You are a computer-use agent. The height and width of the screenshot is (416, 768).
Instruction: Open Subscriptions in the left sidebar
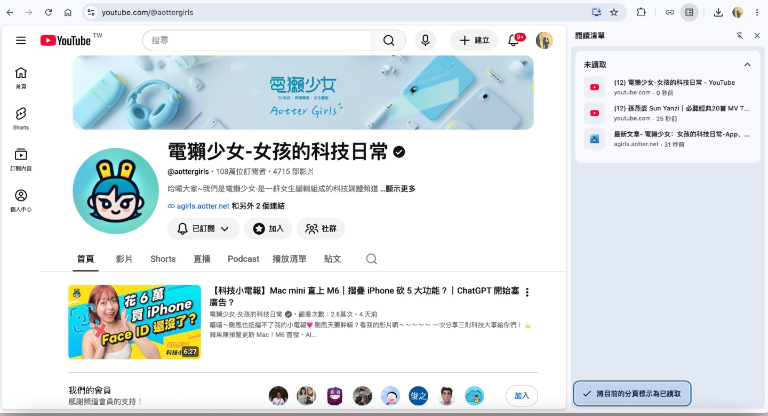point(21,159)
